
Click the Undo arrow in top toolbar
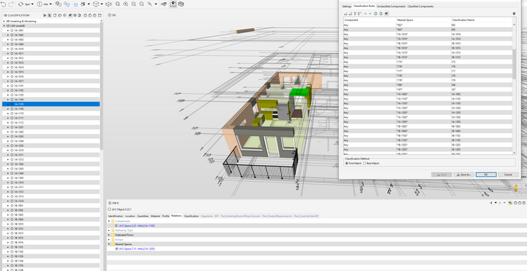pos(3,4)
